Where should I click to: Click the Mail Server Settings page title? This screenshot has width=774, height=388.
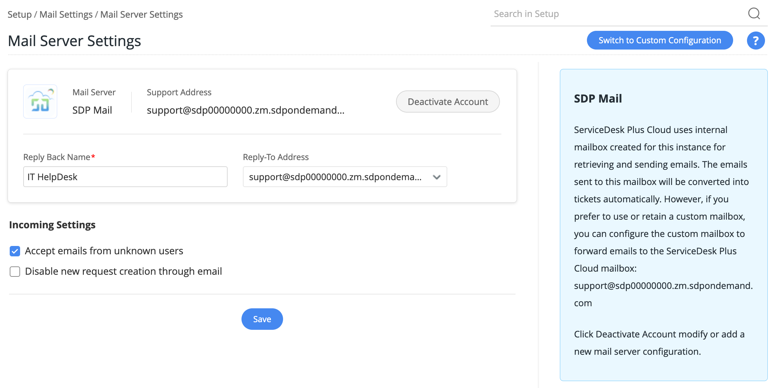pyautogui.click(x=74, y=41)
